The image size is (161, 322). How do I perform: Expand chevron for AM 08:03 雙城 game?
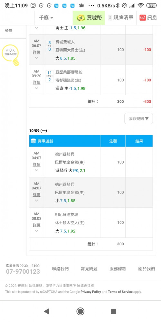click(x=37, y=231)
